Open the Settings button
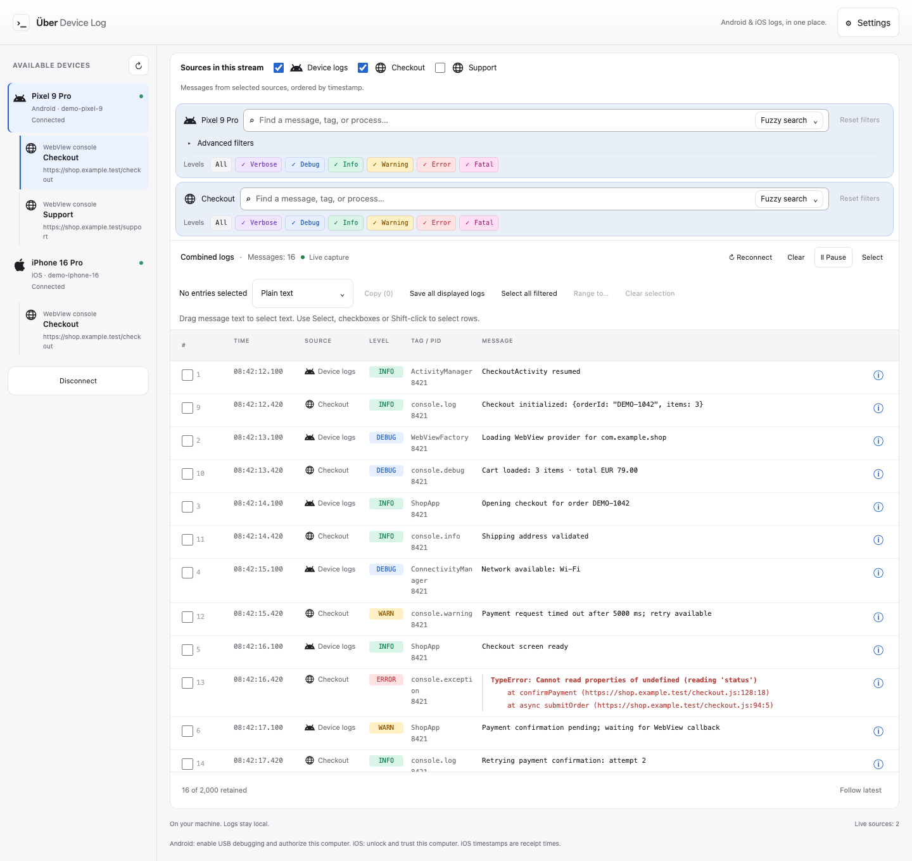Image resolution: width=912 pixels, height=861 pixels. tap(868, 23)
